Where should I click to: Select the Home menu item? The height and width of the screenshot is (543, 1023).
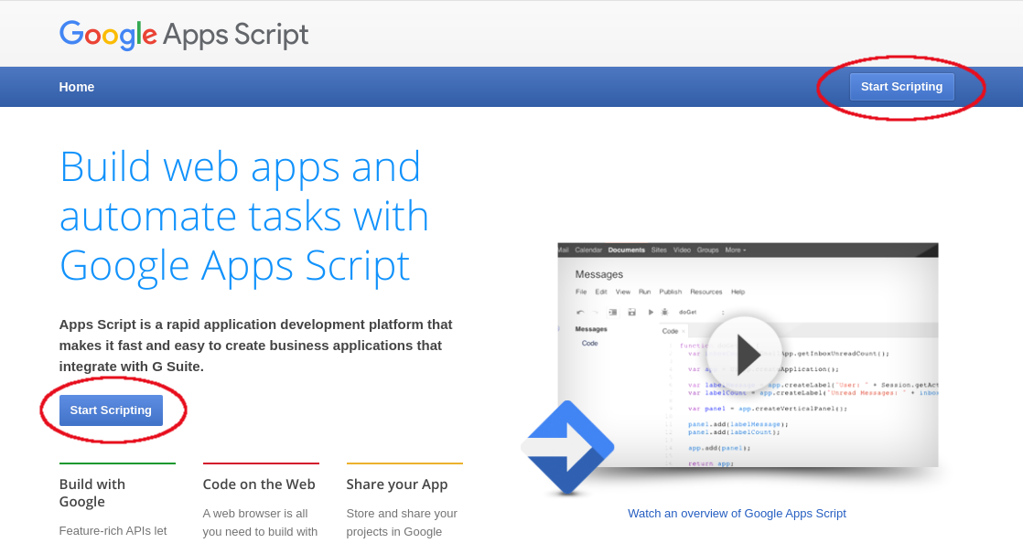[x=77, y=86]
